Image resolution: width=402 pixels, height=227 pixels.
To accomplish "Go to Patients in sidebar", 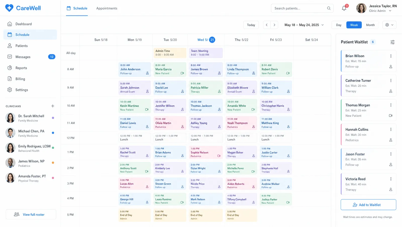I will pyautogui.click(x=30, y=46).
